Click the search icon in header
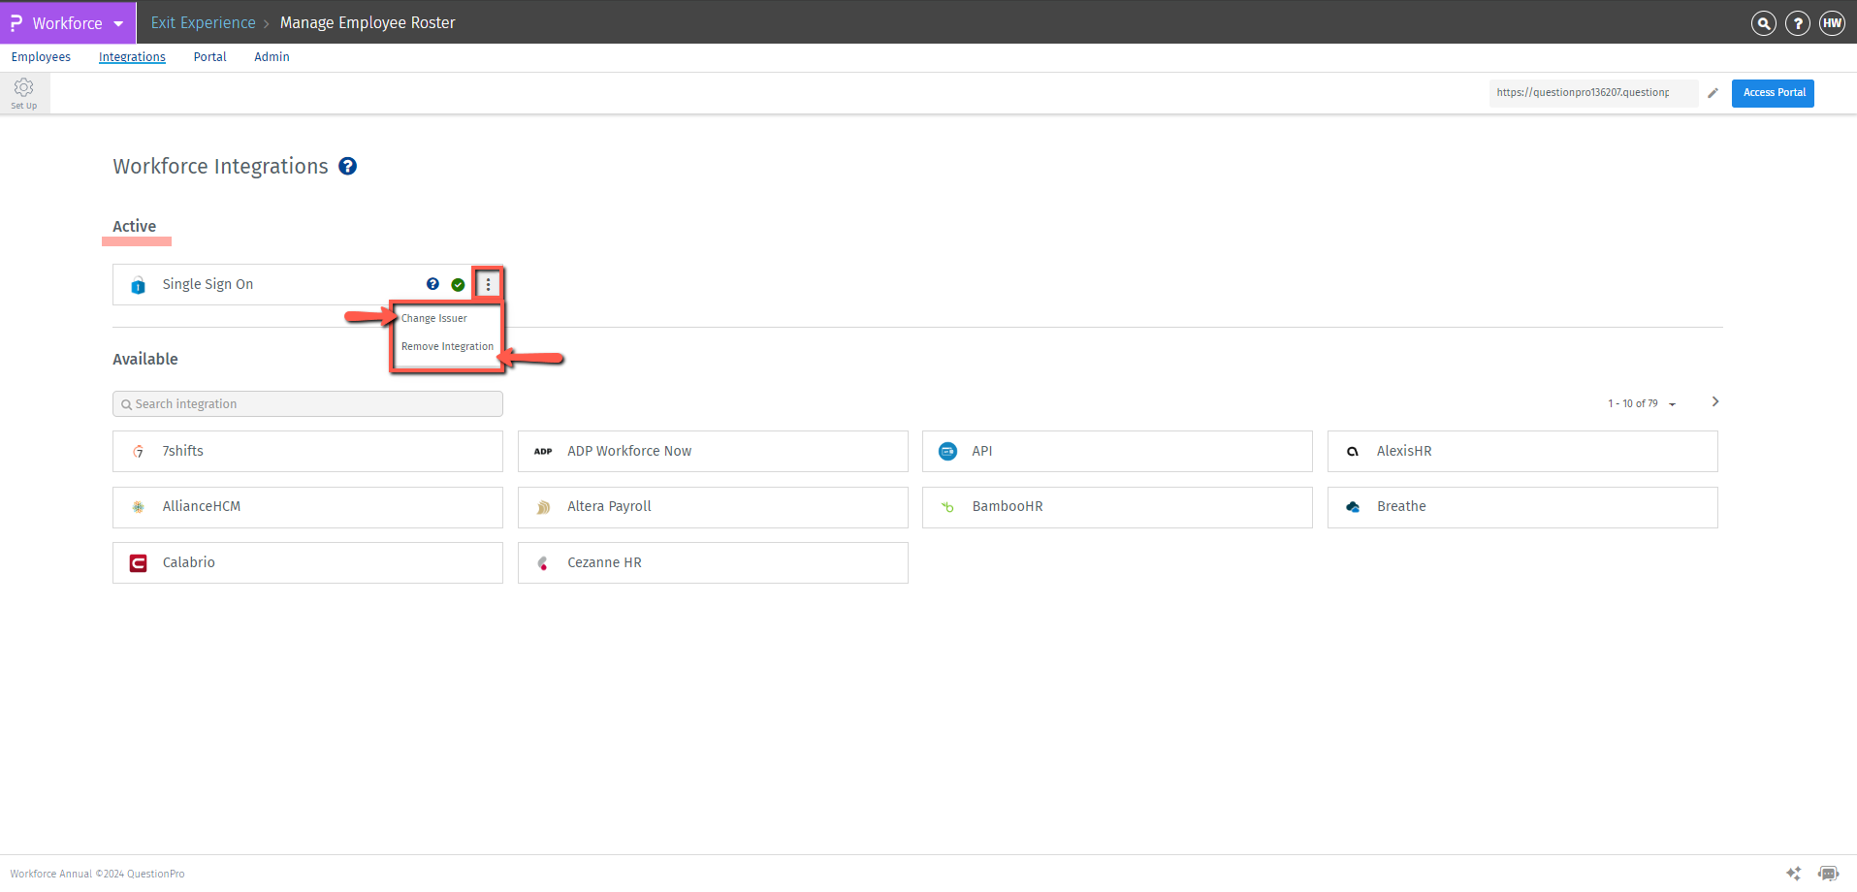The width and height of the screenshot is (1857, 892). tap(1763, 23)
